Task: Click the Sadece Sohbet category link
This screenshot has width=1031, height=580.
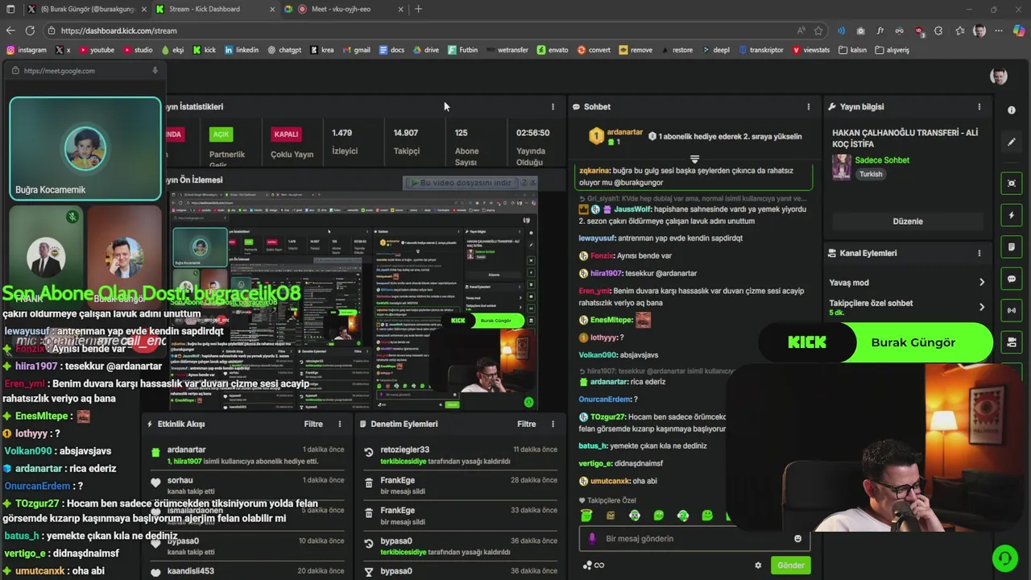Action: click(x=882, y=160)
